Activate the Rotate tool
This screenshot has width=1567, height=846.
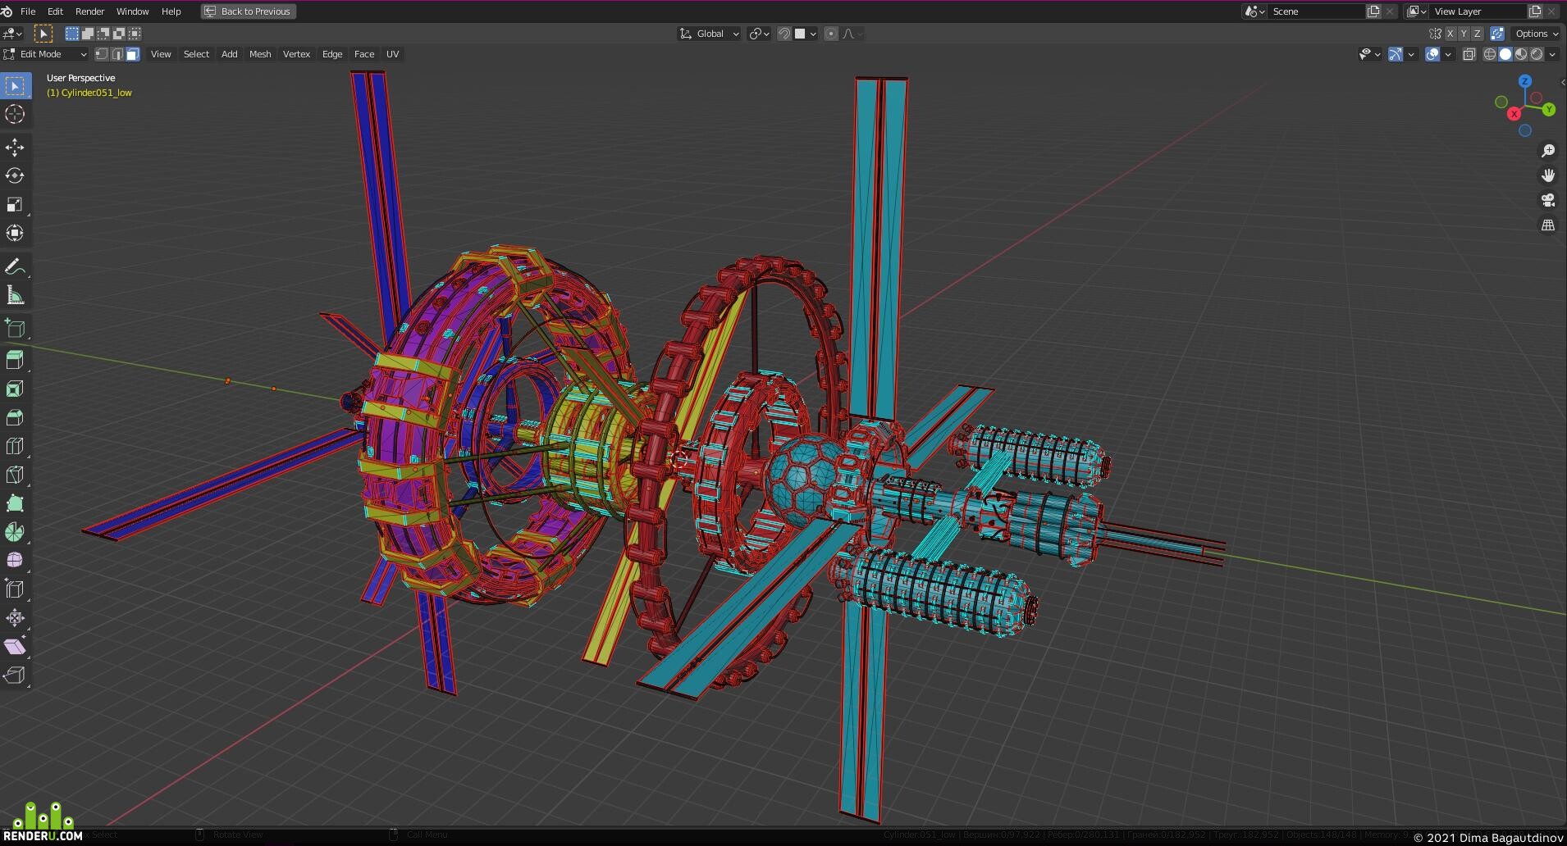click(x=15, y=176)
